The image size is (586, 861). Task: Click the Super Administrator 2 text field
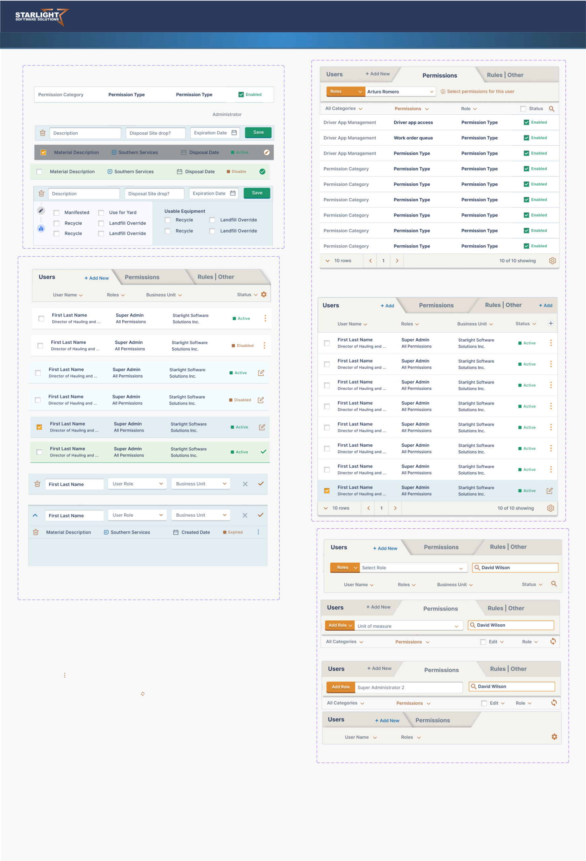(x=408, y=687)
